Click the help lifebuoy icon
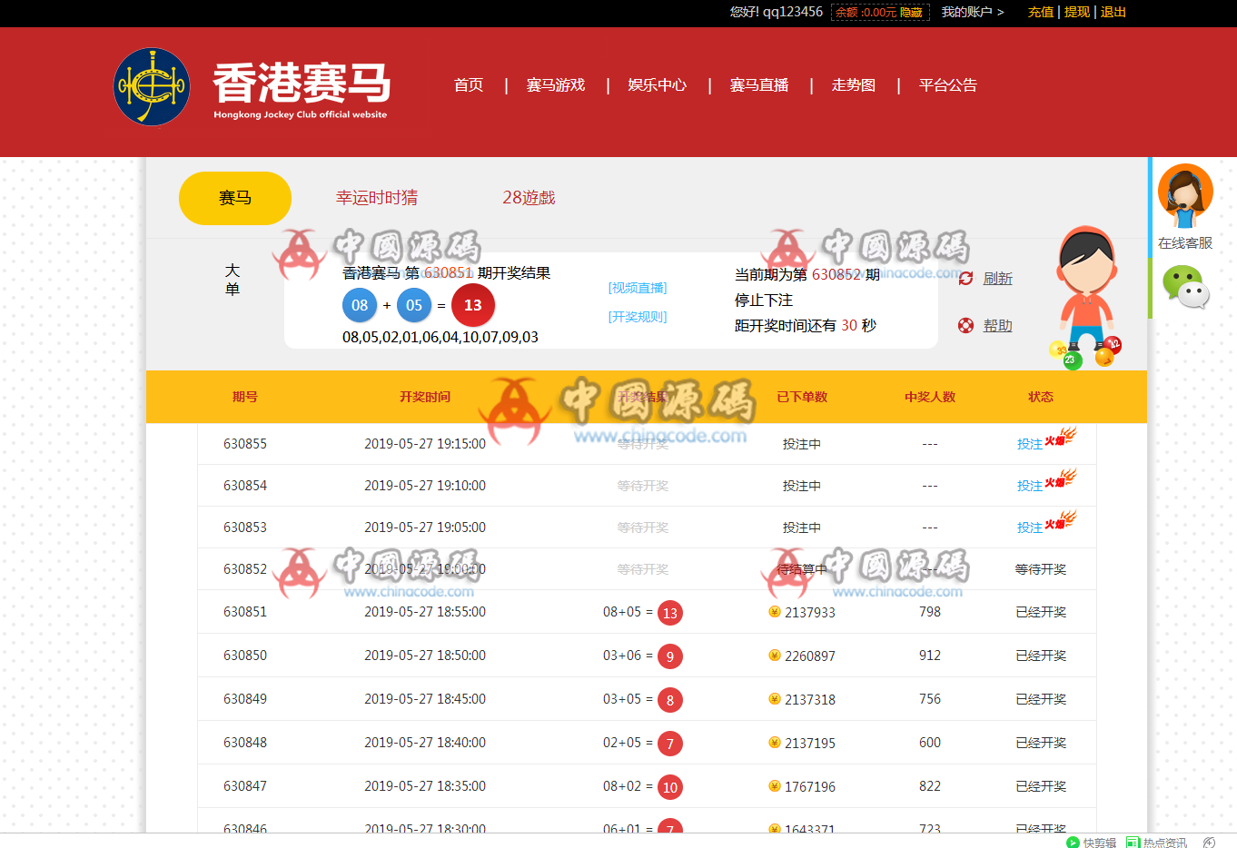This screenshot has height=848, width=1237. click(965, 326)
